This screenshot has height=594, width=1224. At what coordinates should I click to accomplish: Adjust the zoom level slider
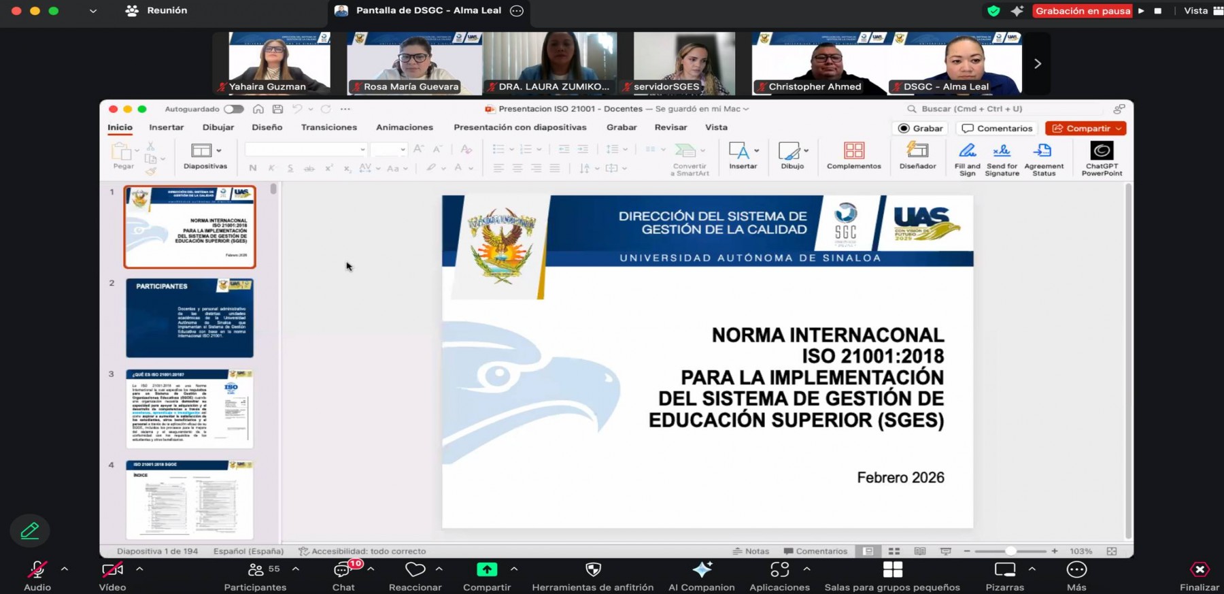pyautogui.click(x=1010, y=551)
